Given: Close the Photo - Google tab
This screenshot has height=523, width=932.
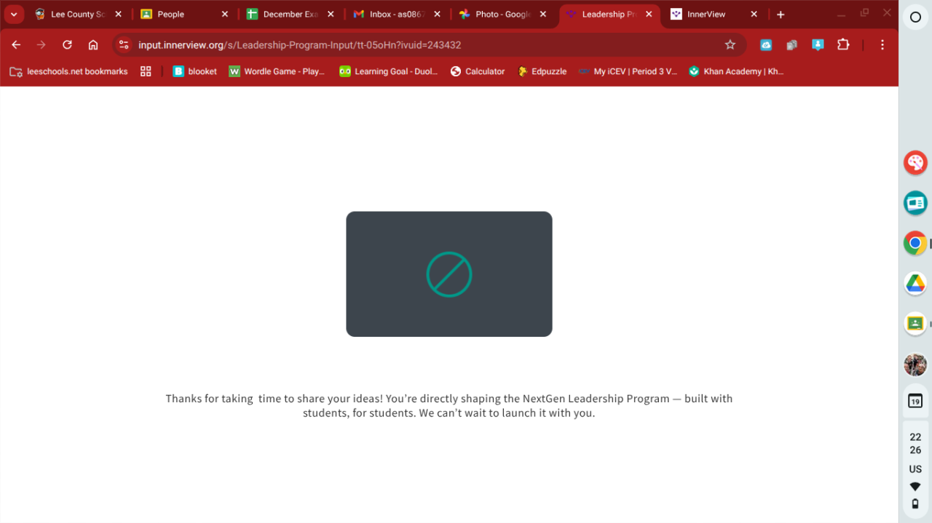Looking at the screenshot, I should tap(542, 14).
